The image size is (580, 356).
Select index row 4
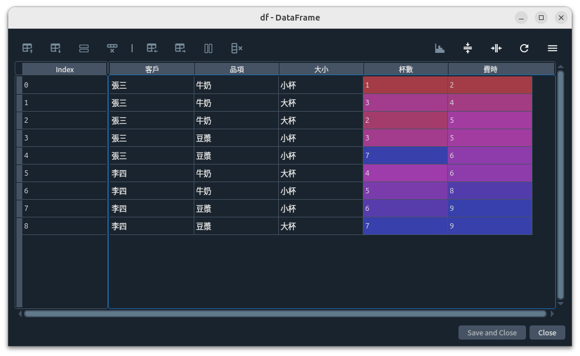(x=65, y=156)
